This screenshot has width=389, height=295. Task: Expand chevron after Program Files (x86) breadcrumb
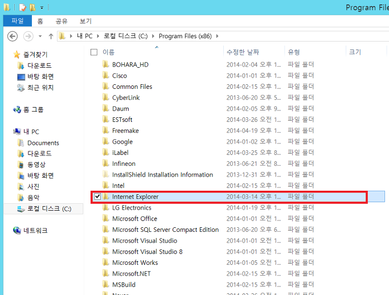(217, 36)
